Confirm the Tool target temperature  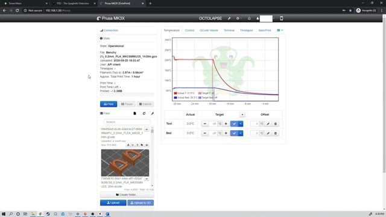tap(234, 124)
